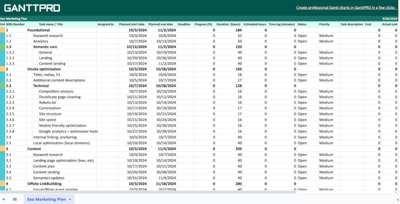Image resolution: width=400 pixels, height=204 pixels.
Task: Open the Priority cell for Robots.txt task
Action: (328, 102)
